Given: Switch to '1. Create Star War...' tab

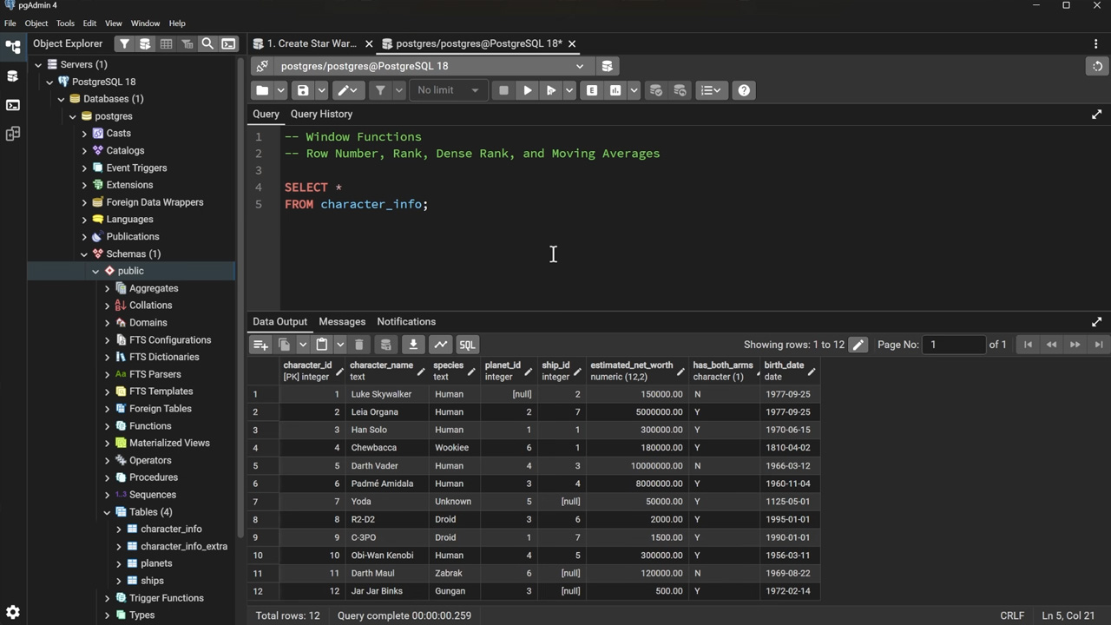Looking at the screenshot, I should tap(311, 43).
